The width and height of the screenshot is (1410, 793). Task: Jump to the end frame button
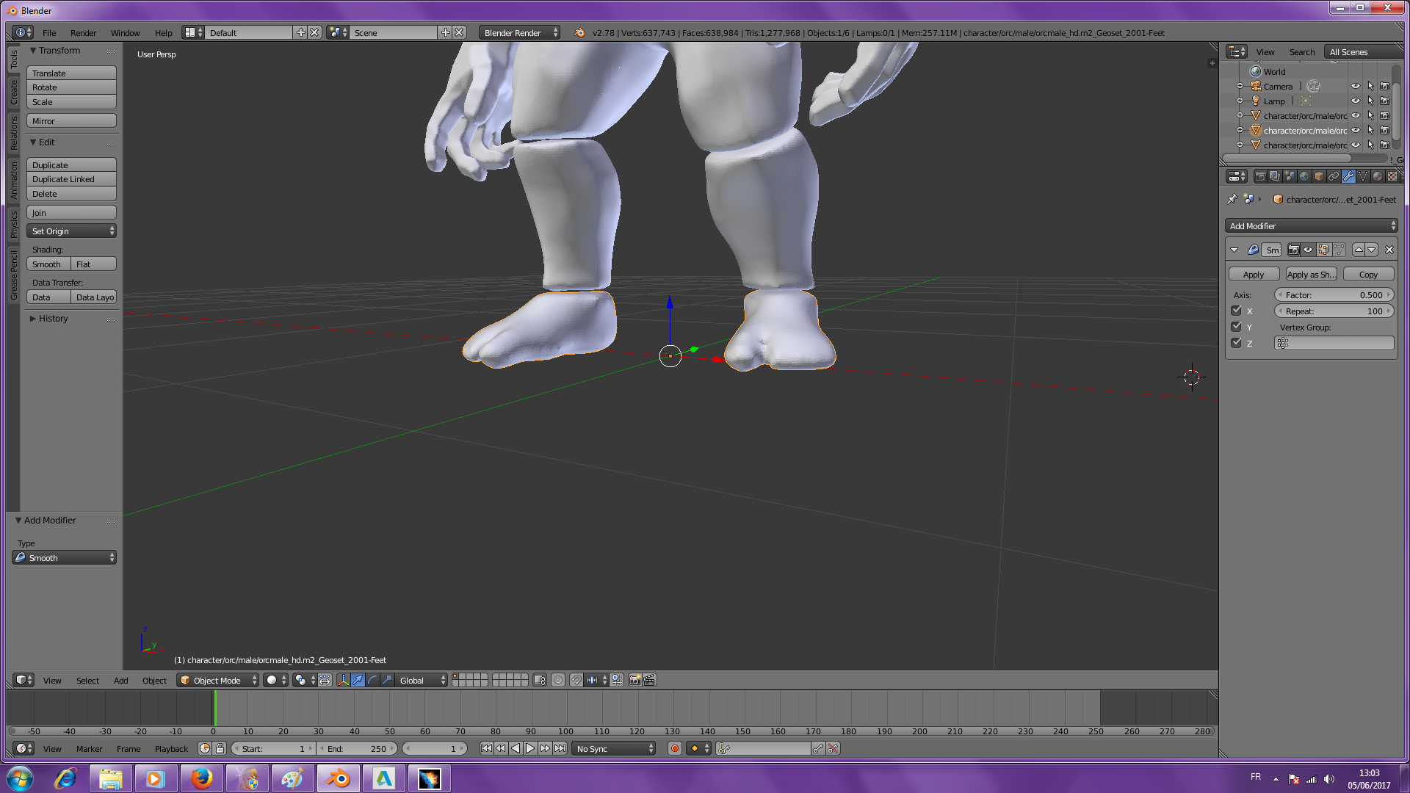coord(560,748)
